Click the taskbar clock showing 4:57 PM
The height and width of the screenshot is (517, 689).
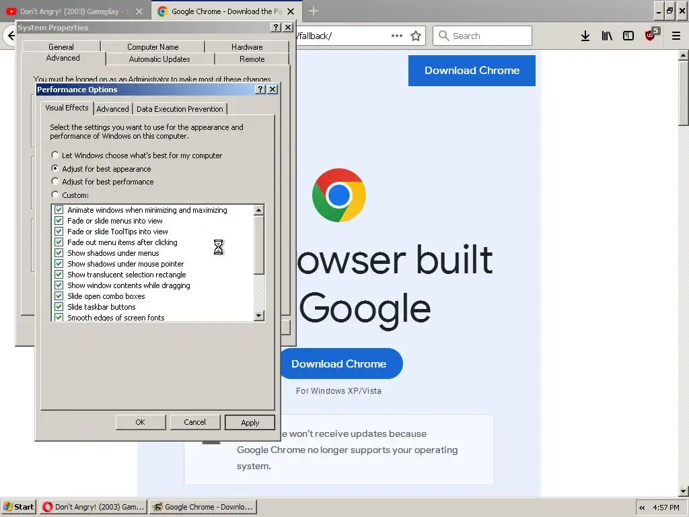point(665,508)
